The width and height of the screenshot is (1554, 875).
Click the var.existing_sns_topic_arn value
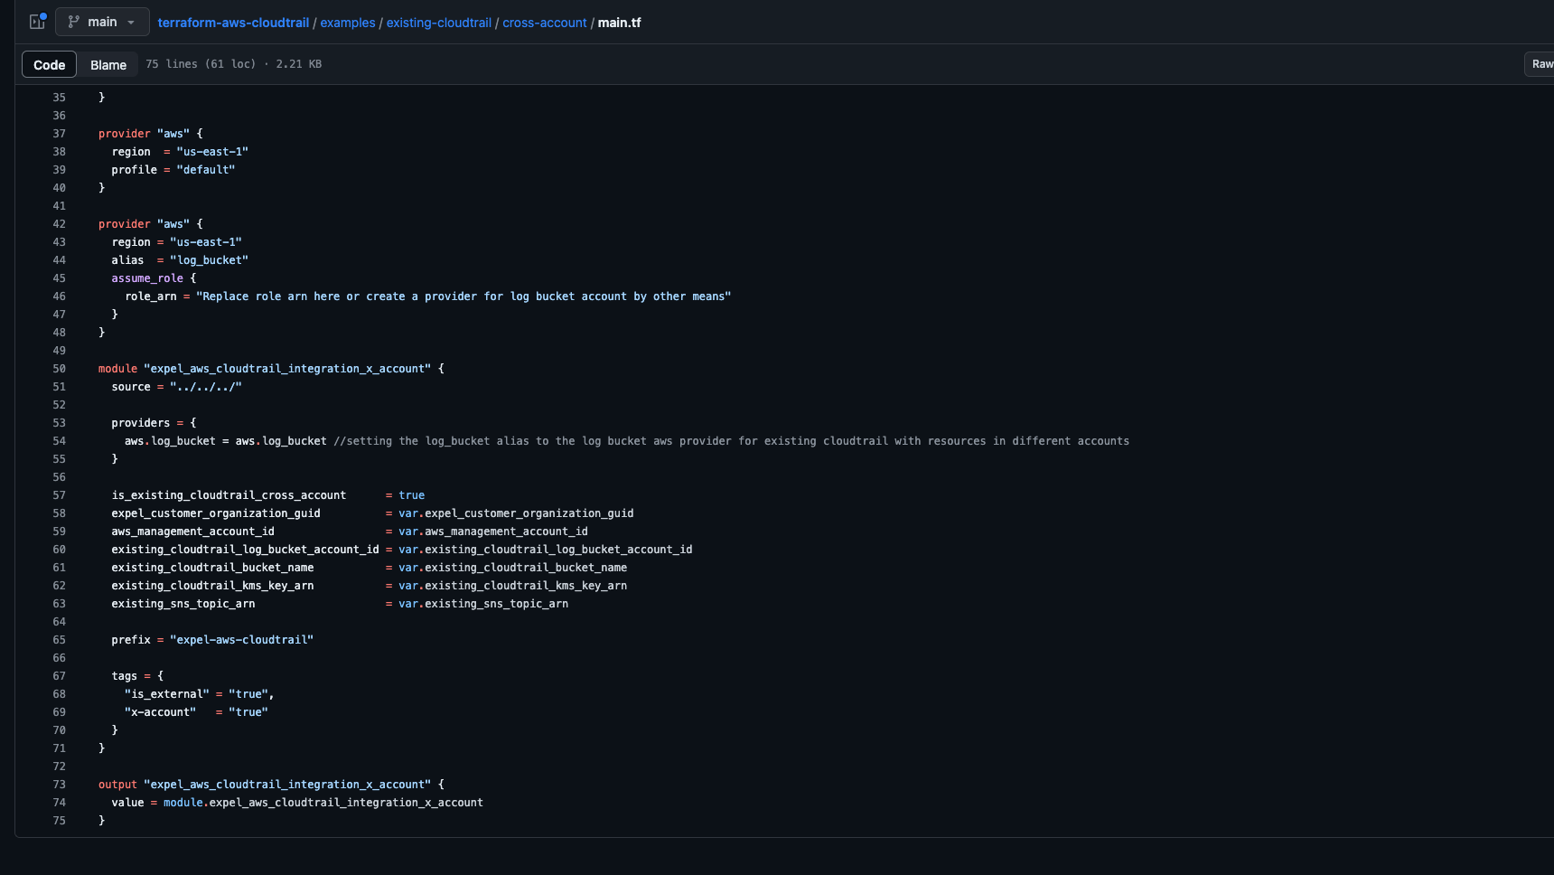tap(483, 604)
